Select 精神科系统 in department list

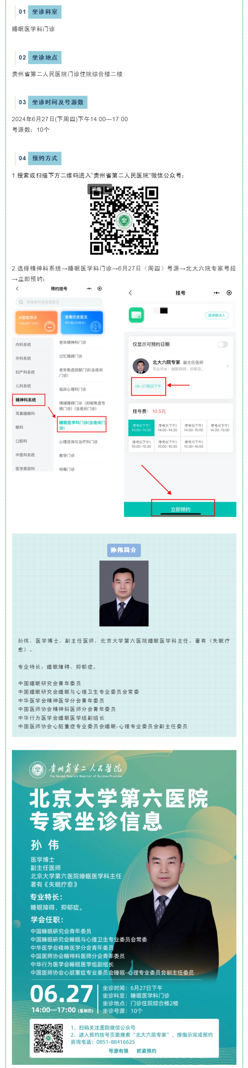click(28, 400)
